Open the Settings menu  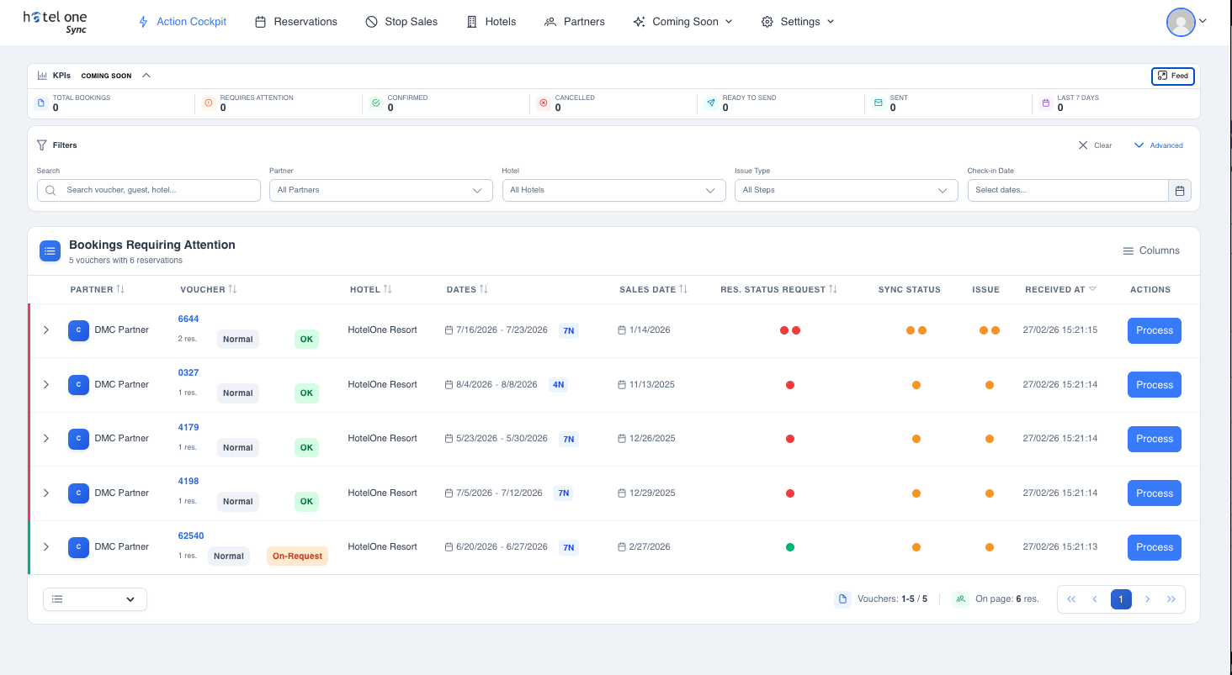[796, 22]
